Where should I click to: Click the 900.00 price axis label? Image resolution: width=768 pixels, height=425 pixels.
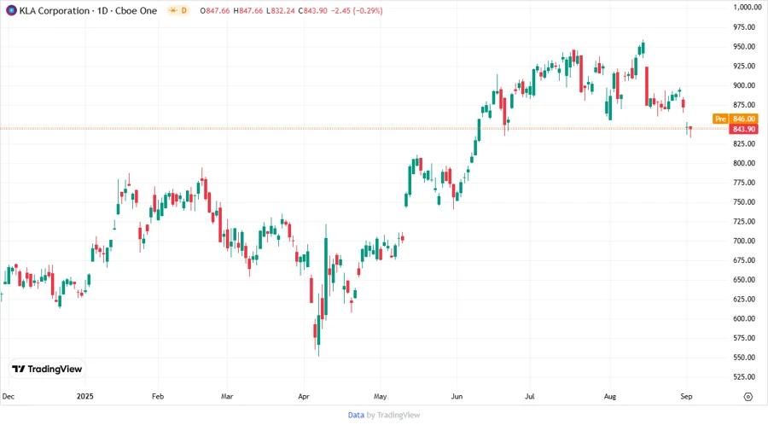tap(744, 85)
